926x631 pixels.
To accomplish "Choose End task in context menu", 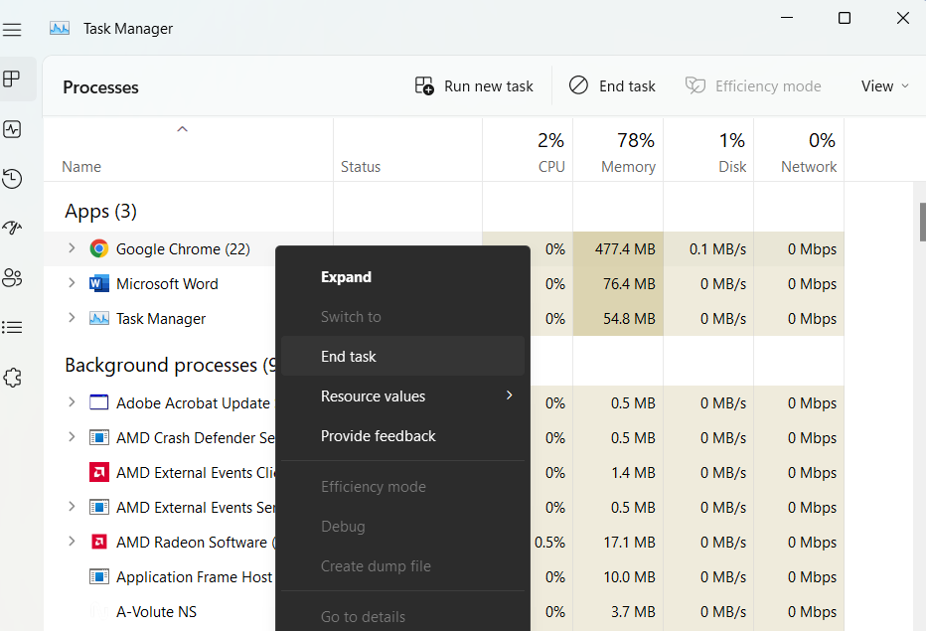I will (349, 356).
